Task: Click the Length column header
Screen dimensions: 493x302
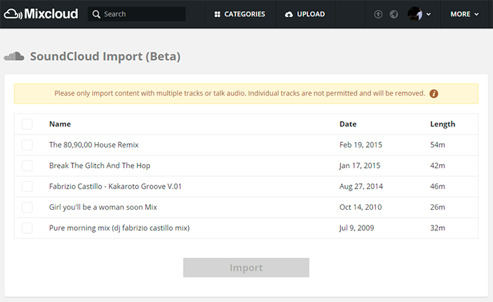Action: click(442, 124)
